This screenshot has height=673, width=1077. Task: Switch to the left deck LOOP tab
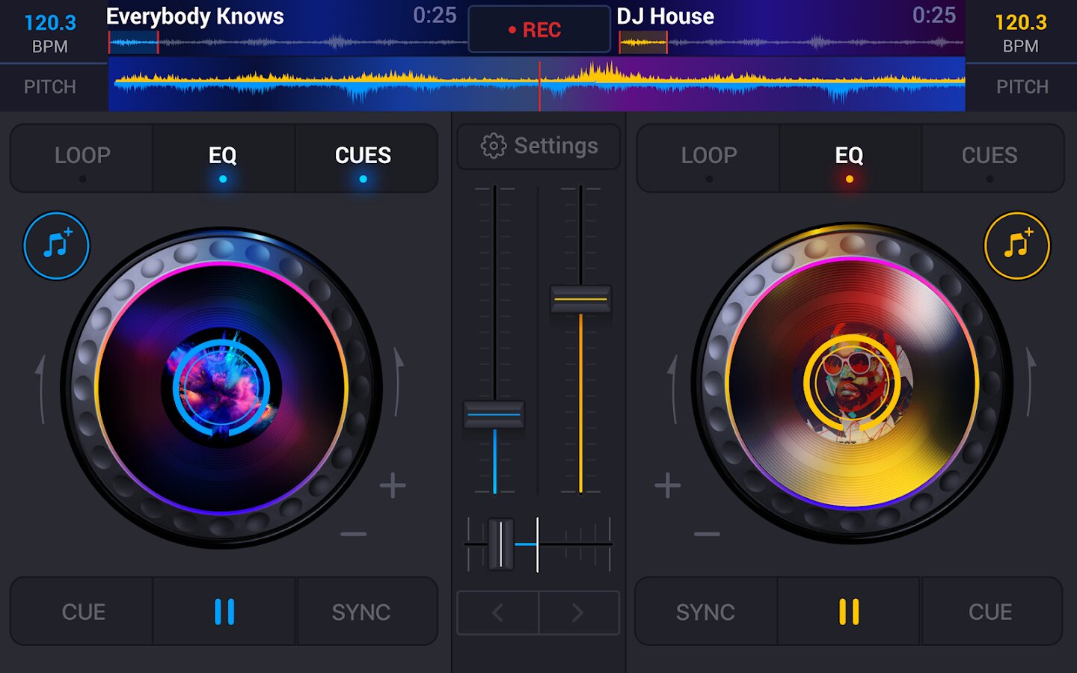tap(82, 156)
